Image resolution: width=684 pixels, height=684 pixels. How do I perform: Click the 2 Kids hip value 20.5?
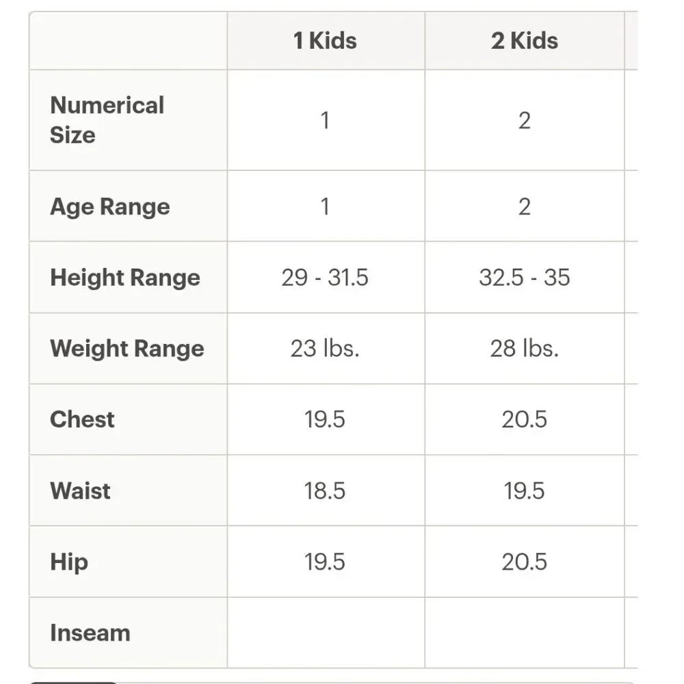tap(525, 562)
